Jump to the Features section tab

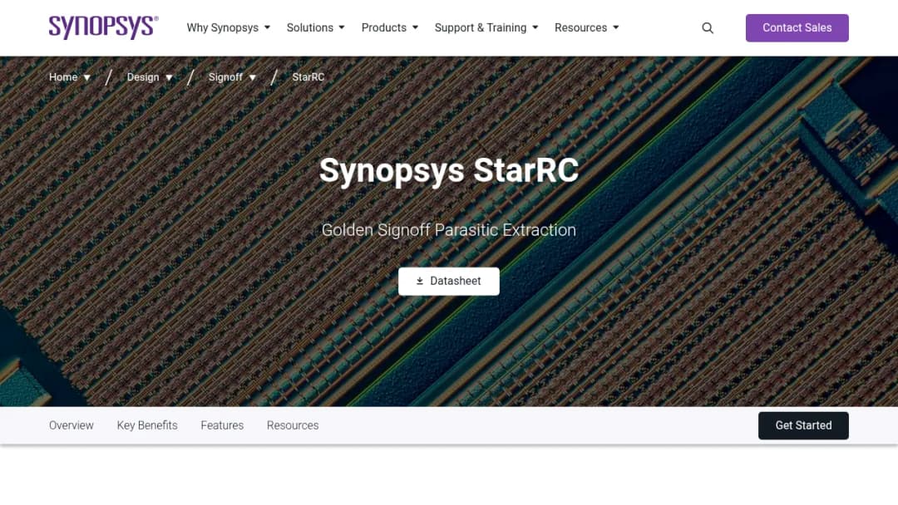pyautogui.click(x=222, y=425)
